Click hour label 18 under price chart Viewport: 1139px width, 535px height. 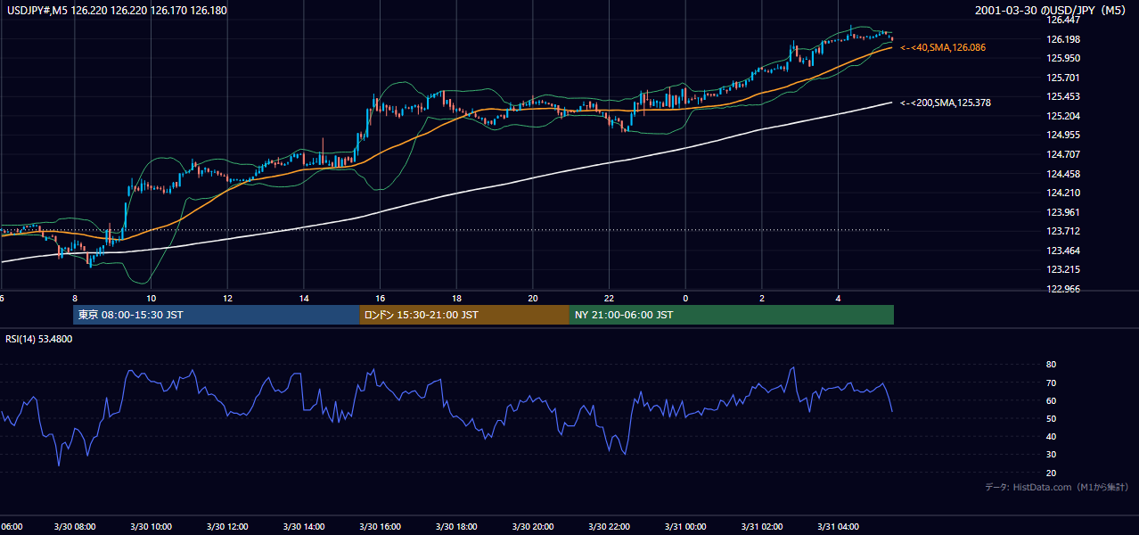(x=456, y=298)
